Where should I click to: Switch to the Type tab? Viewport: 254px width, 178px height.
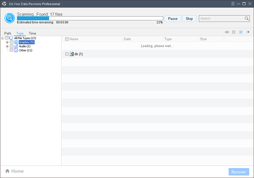[20, 34]
